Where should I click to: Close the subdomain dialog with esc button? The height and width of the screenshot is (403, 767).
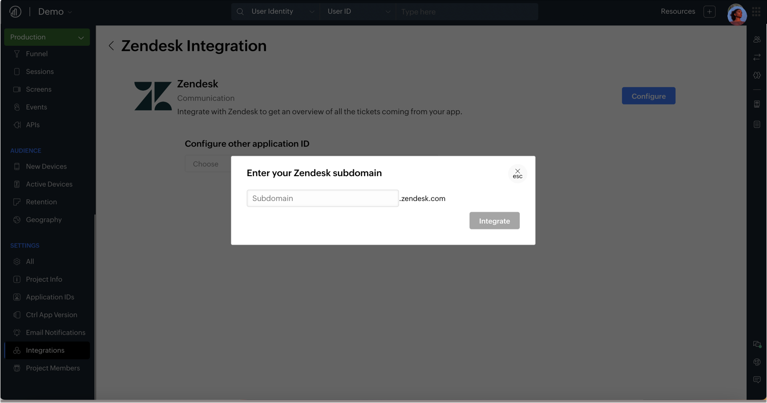(517, 174)
